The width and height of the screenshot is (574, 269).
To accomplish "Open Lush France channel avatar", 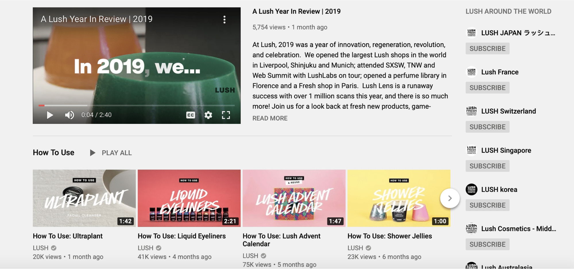I will (x=471, y=72).
